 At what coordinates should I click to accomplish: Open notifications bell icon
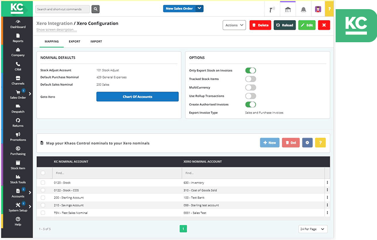(303, 10)
